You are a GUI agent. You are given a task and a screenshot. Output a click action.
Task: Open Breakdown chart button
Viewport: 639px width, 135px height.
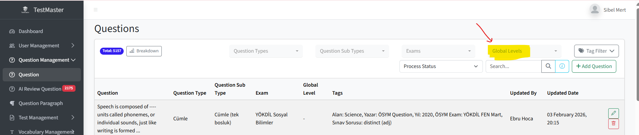click(x=144, y=51)
